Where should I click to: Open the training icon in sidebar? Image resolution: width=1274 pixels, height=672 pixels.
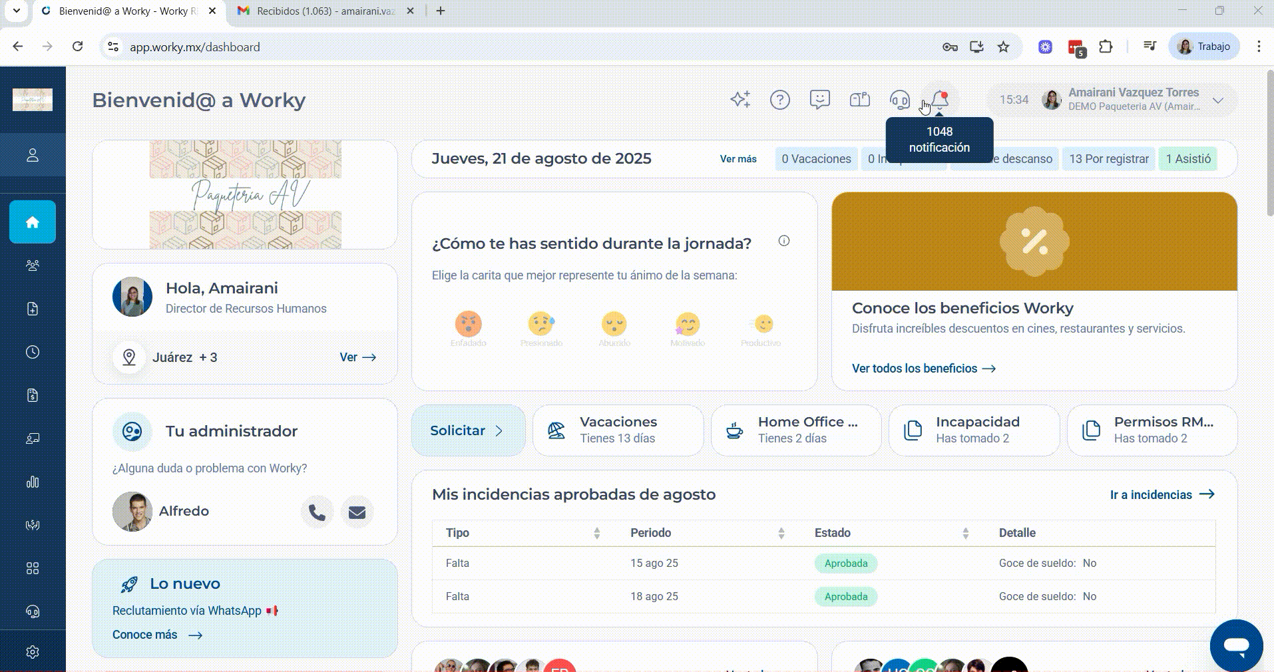click(x=33, y=438)
